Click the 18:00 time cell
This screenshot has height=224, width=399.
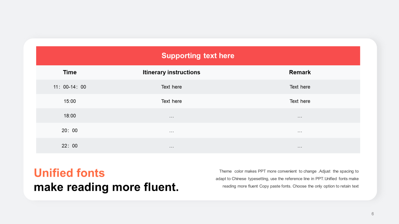[x=70, y=116]
